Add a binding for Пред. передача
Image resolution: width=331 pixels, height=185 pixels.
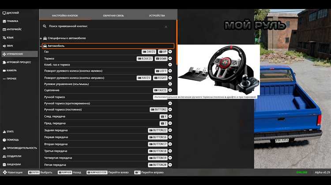(170, 123)
